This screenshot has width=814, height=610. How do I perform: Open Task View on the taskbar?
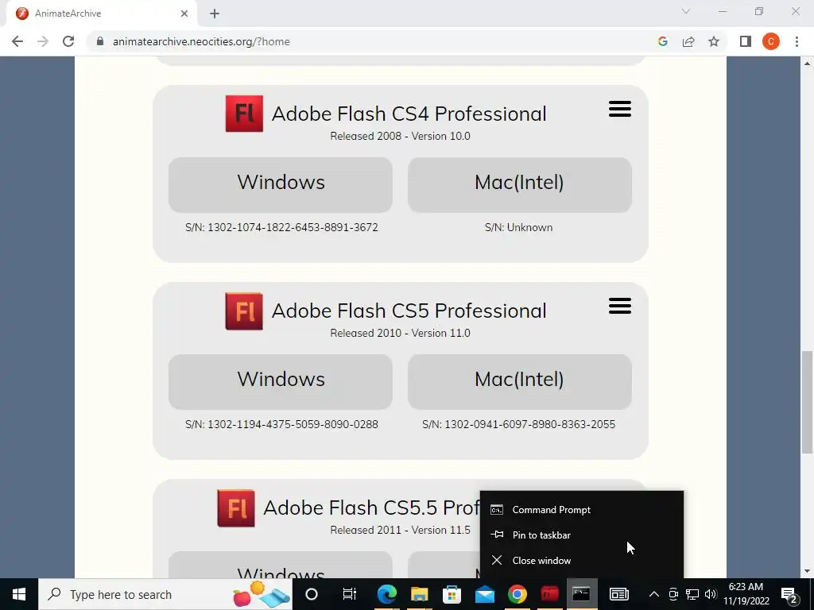(350, 594)
